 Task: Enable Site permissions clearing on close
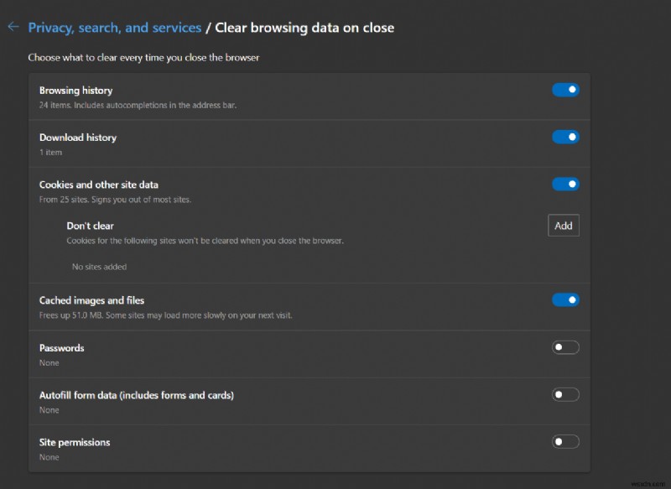click(565, 441)
